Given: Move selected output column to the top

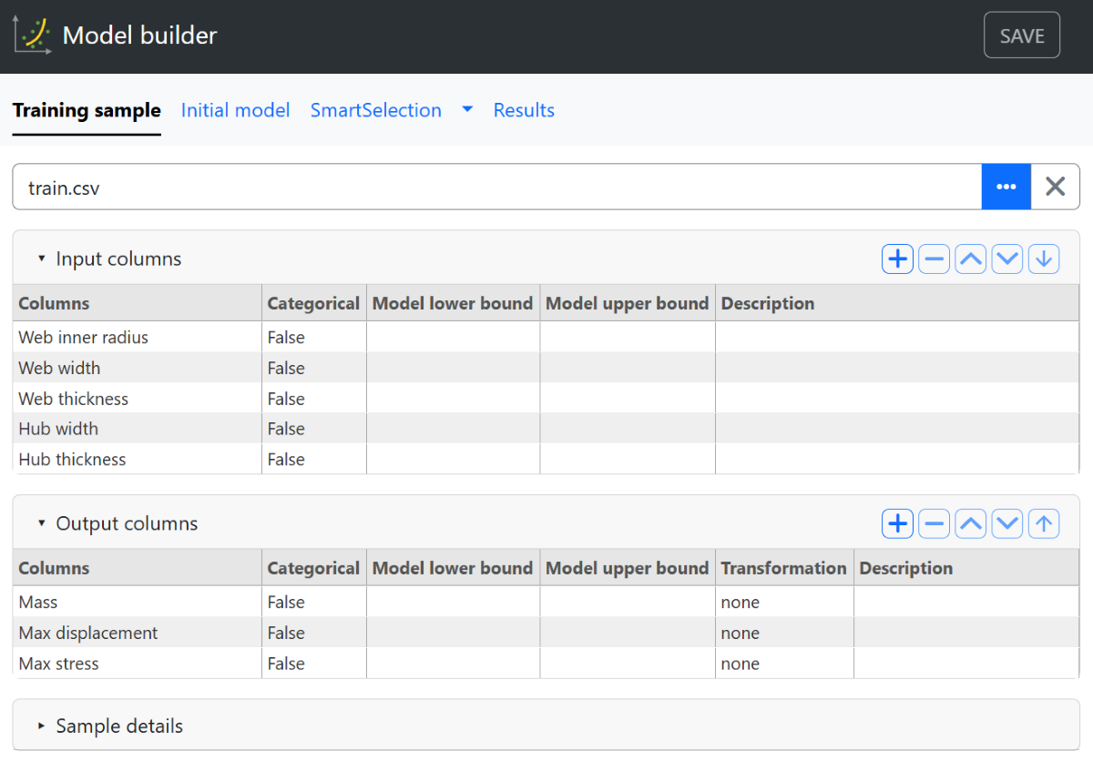Looking at the screenshot, I should tap(1044, 523).
